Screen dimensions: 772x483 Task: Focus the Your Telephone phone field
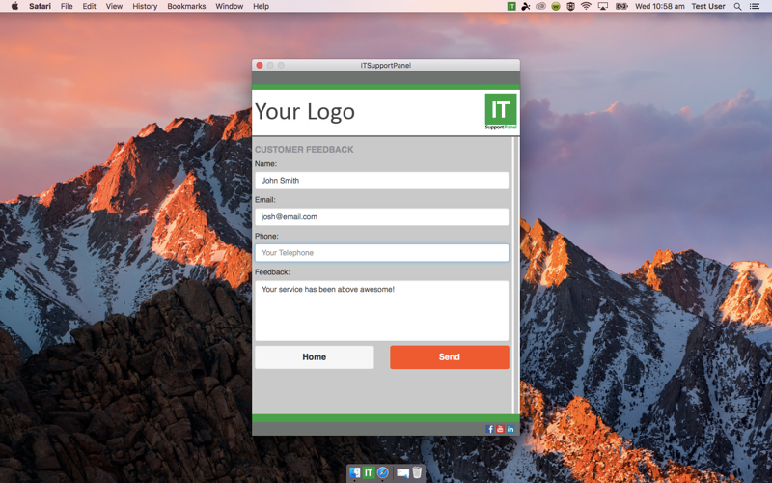tap(381, 253)
